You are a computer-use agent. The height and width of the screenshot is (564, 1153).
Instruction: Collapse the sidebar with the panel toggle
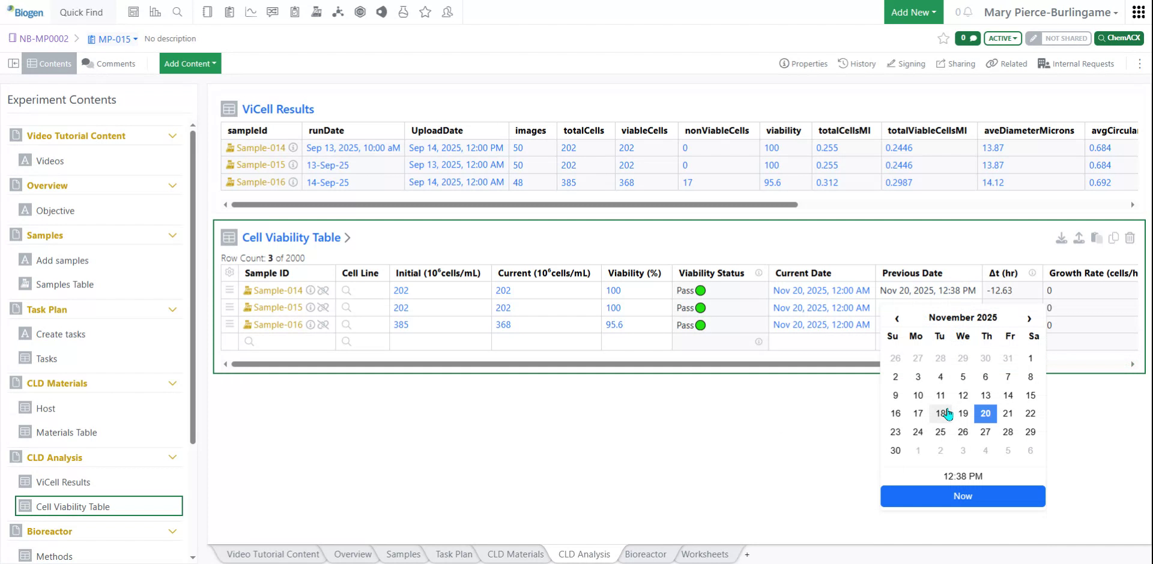pyautogui.click(x=13, y=63)
